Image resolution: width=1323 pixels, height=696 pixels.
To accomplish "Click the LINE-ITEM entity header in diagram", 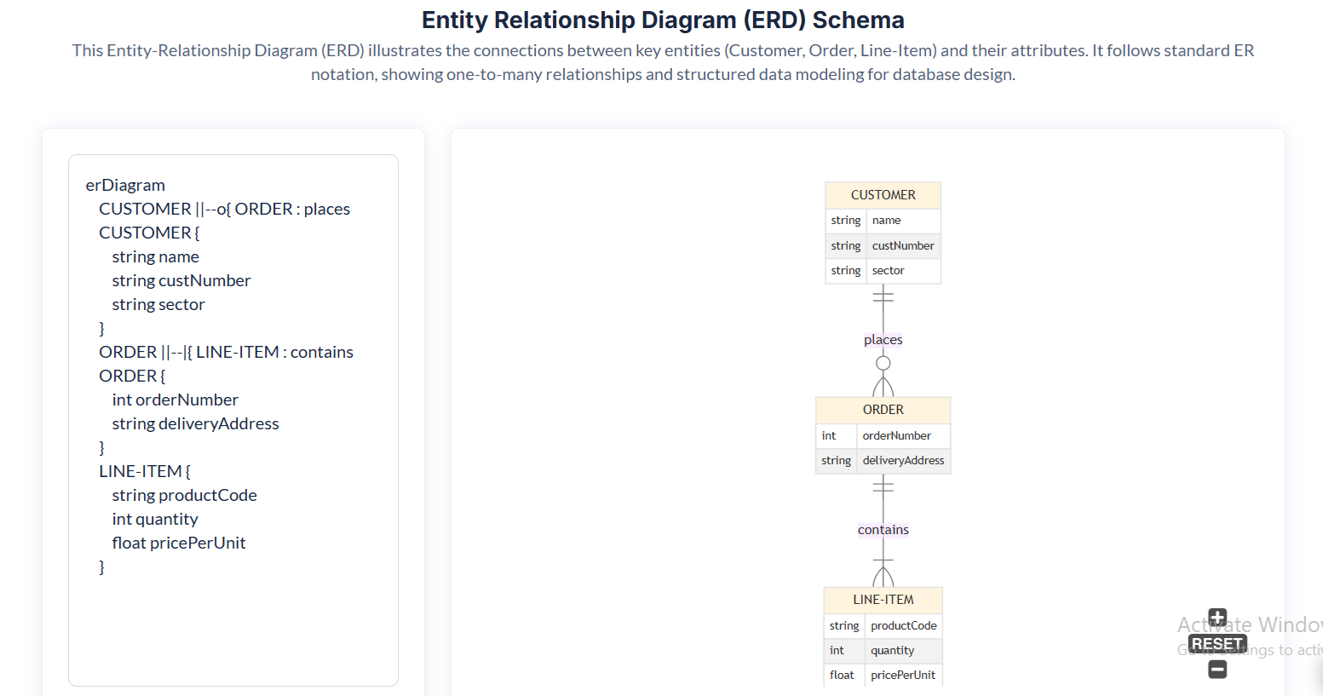I will coord(883,600).
